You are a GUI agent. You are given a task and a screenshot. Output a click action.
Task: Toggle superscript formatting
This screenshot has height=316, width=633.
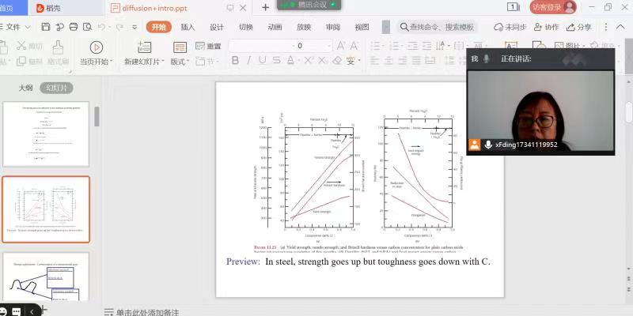click(x=309, y=61)
